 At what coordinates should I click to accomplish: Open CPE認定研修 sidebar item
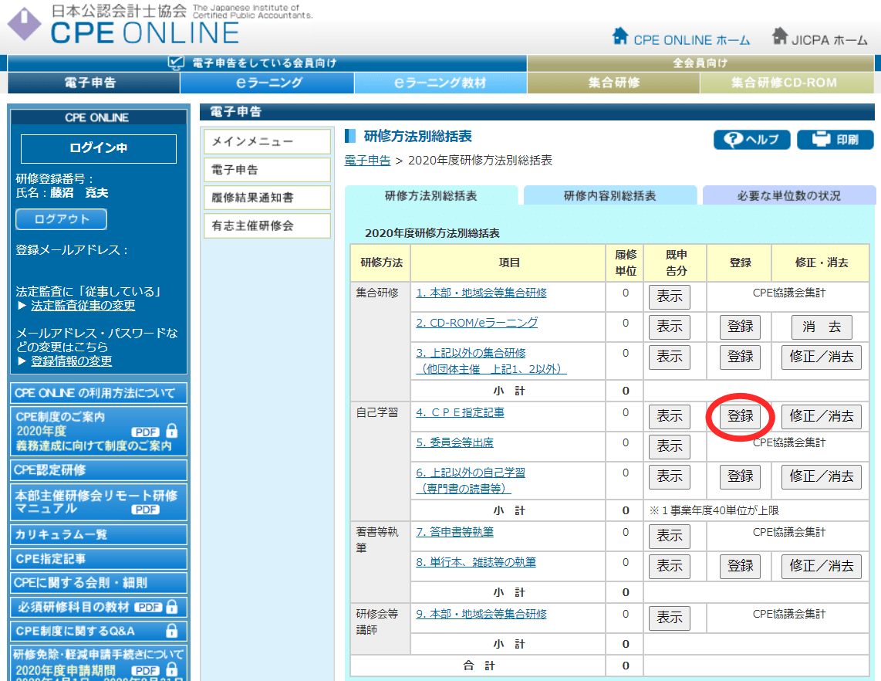98,470
